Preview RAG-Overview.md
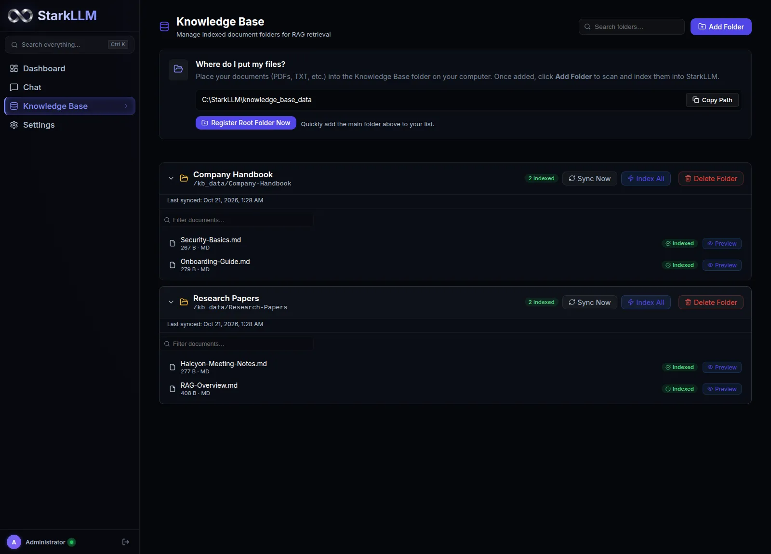 [x=722, y=389]
